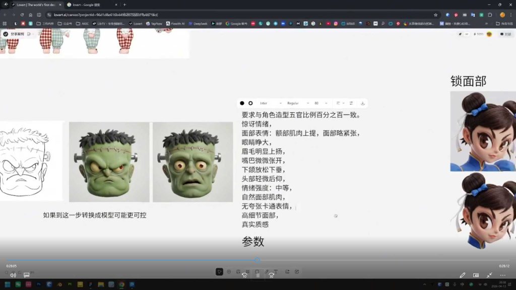Screen dimensions: 516x290
Task: Skip forward 30 seconds in video
Action: point(271,275)
